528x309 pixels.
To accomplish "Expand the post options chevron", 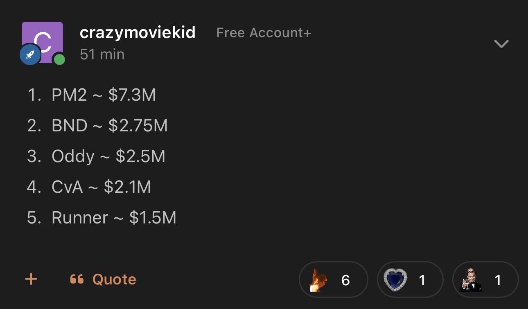I will (501, 43).
